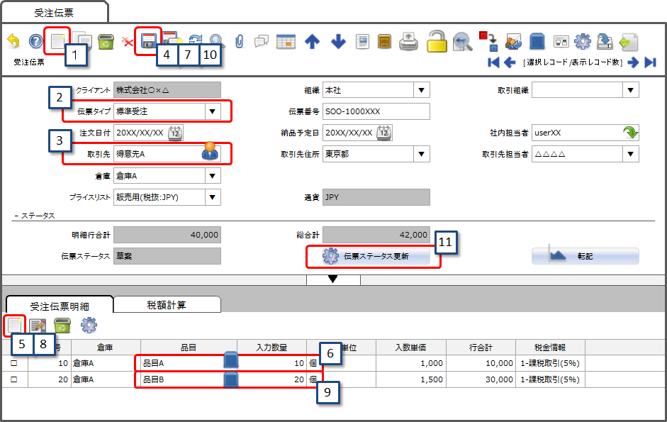This screenshot has width=667, height=422.
Task: Go to previous record with the up arrow
Action: click(312, 42)
